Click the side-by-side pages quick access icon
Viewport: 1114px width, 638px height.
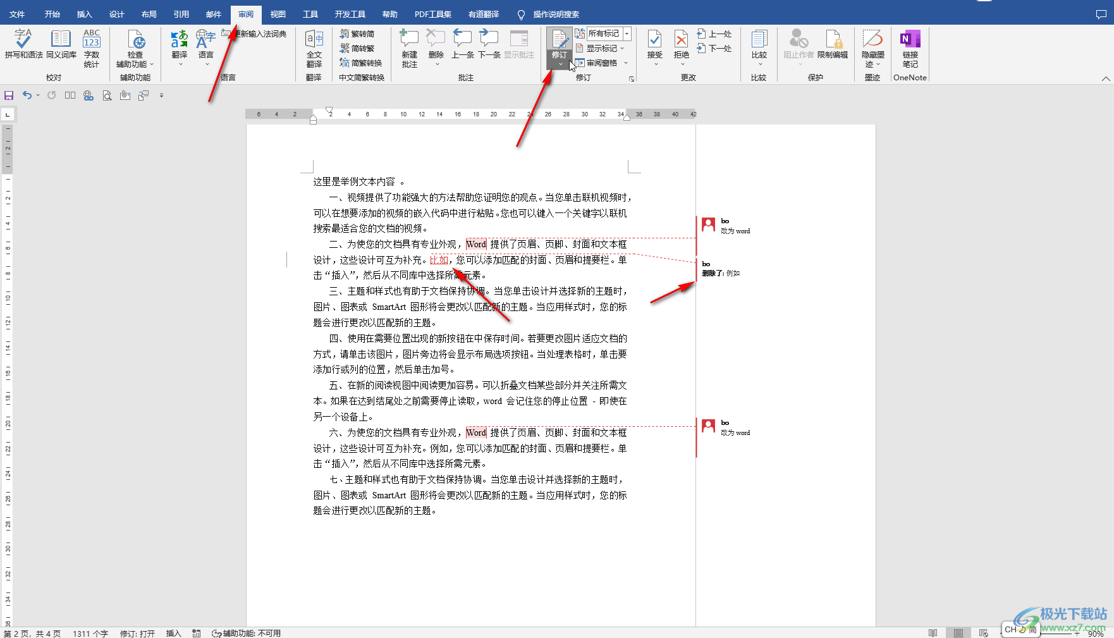coord(70,95)
